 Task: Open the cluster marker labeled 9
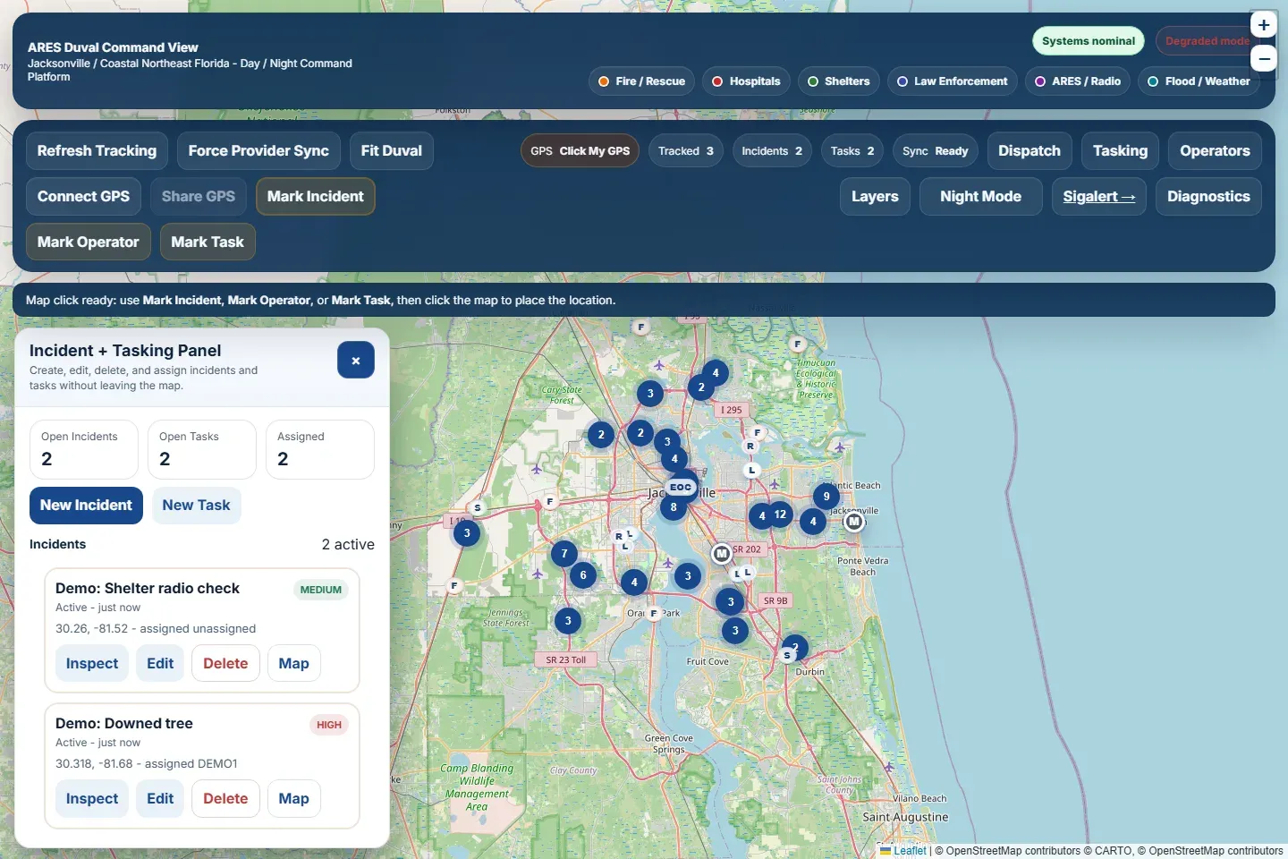point(826,497)
